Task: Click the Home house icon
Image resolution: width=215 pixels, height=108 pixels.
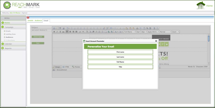Action: (x=201, y=6)
